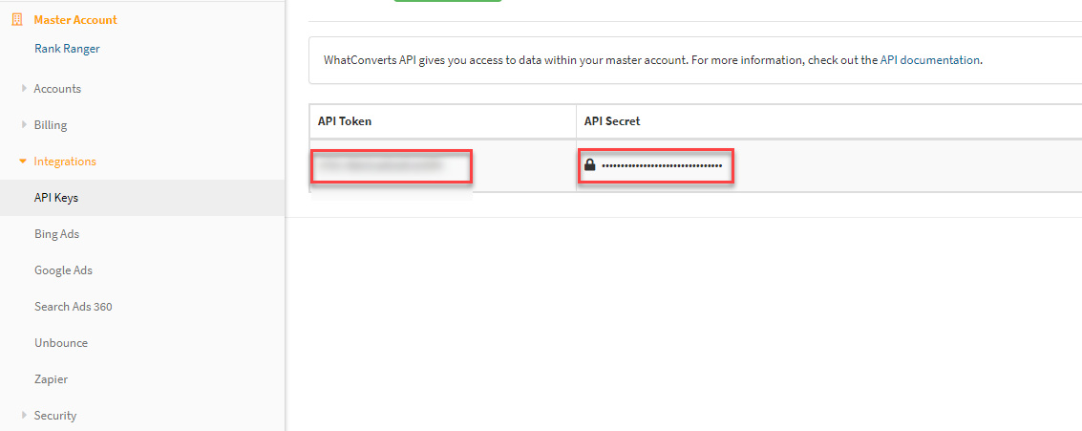Image resolution: width=1082 pixels, height=431 pixels.
Task: Navigate to Zapier integration
Action: click(x=51, y=379)
